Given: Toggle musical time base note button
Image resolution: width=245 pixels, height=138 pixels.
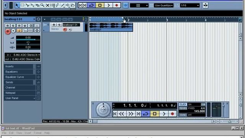Looking at the screenshot, I should click(19, 31).
